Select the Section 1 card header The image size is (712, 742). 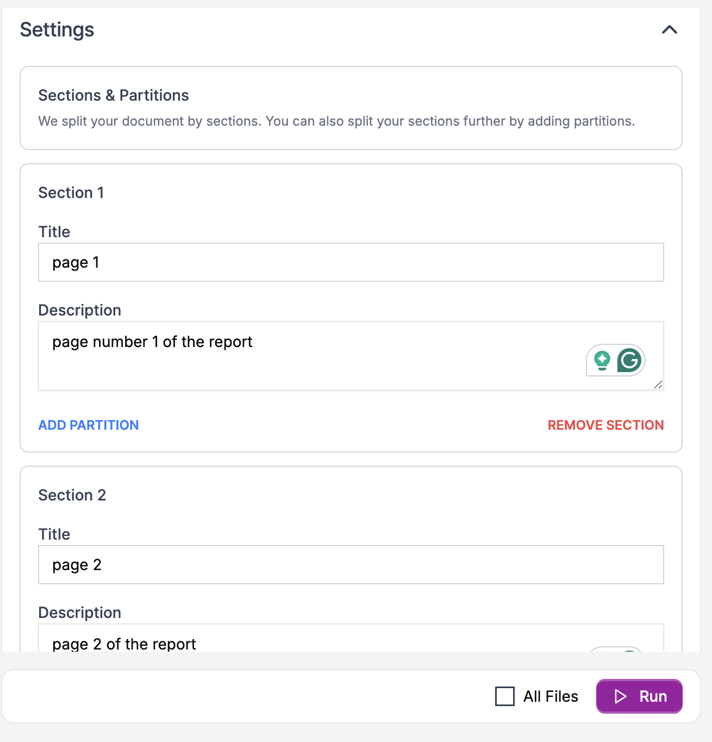pyautogui.click(x=71, y=193)
